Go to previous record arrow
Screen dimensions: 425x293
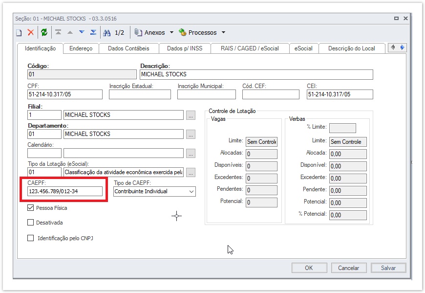point(70,32)
